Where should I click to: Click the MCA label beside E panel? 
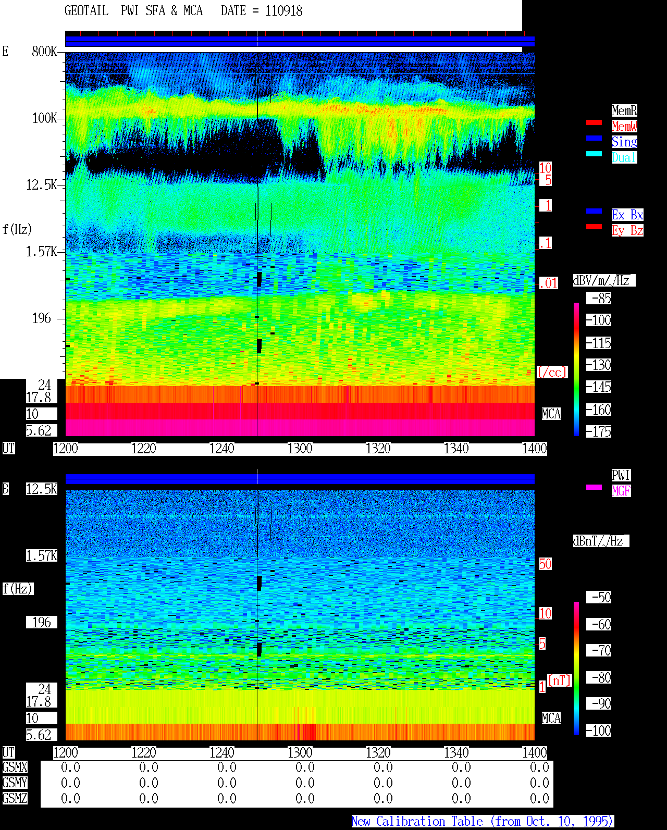551,414
